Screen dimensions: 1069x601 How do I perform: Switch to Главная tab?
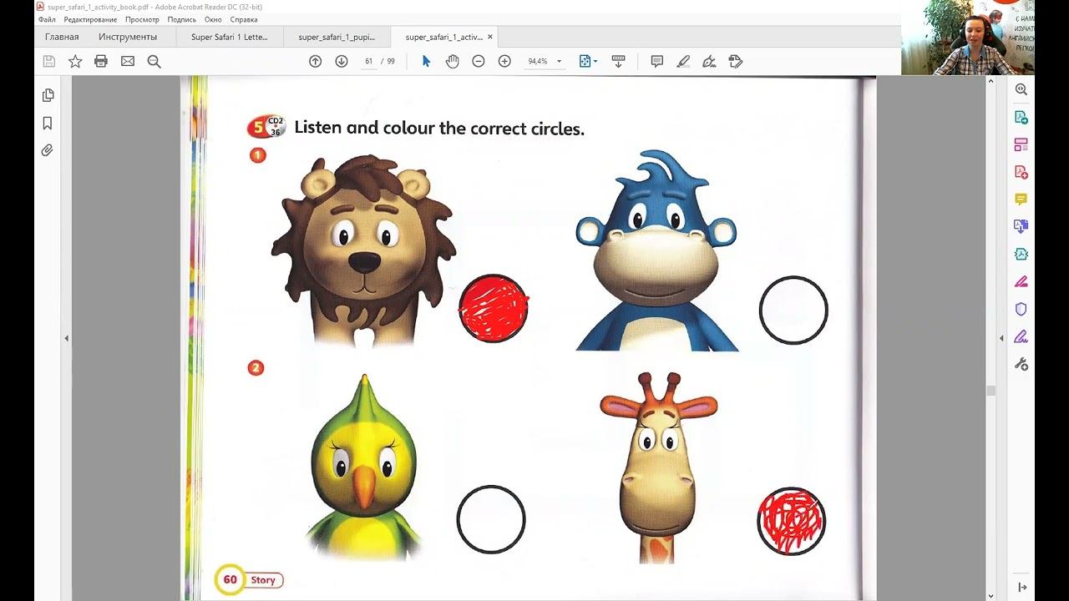pyautogui.click(x=62, y=37)
